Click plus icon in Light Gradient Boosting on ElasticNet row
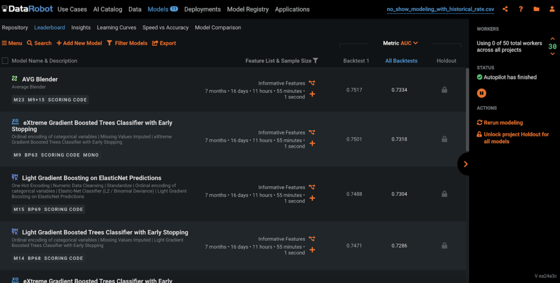The image size is (560, 283). [x=312, y=198]
